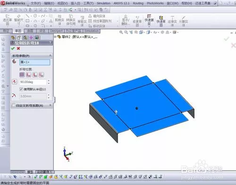Image resolution: width=236 pixels, height=185 pixels.
Task: Select Bend Centerline position option
Action: point(22,75)
